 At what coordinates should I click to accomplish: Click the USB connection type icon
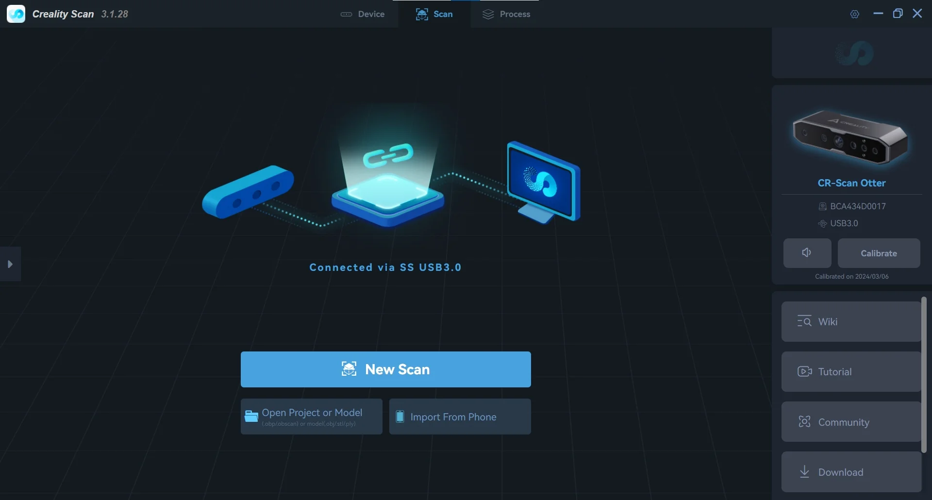822,223
